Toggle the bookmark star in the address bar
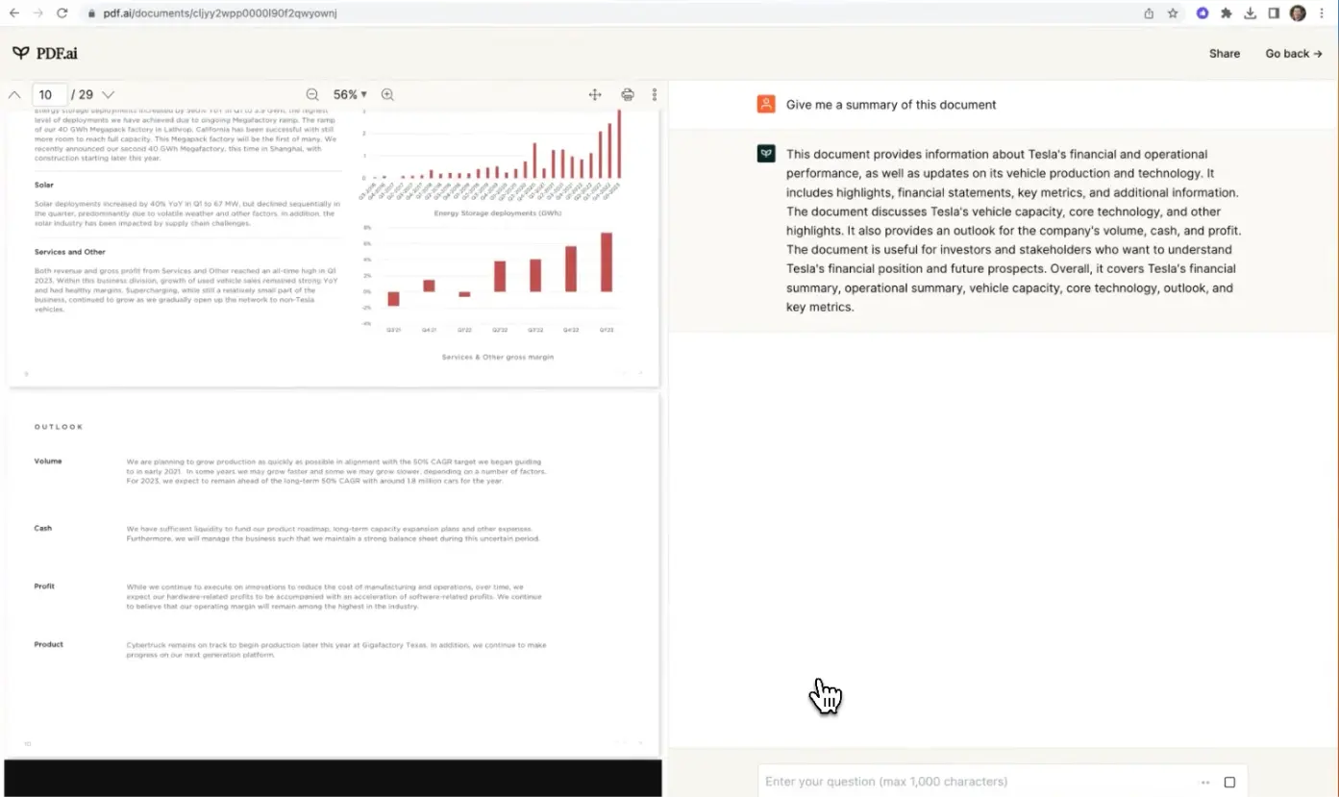Image resolution: width=1339 pixels, height=797 pixels. pyautogui.click(x=1172, y=12)
